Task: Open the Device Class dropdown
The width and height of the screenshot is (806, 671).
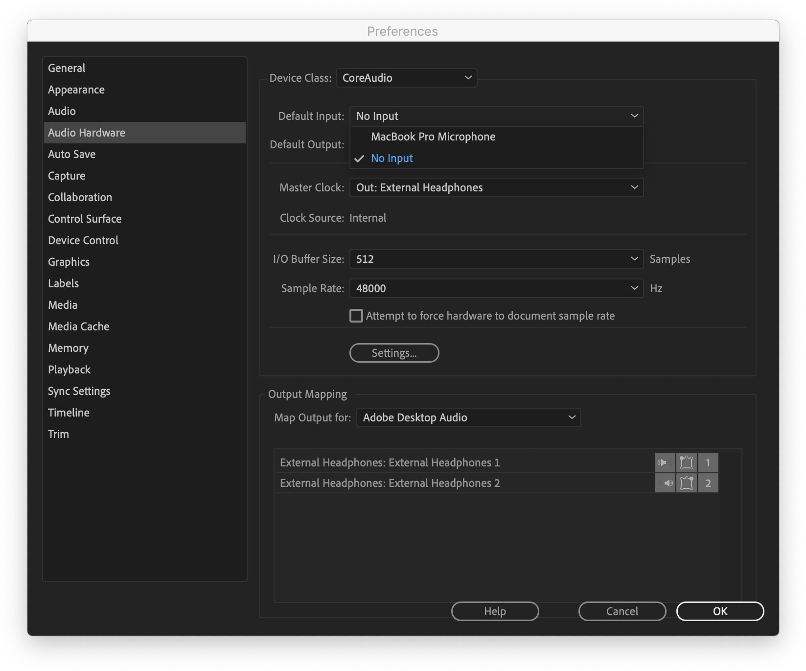Action: [x=406, y=78]
